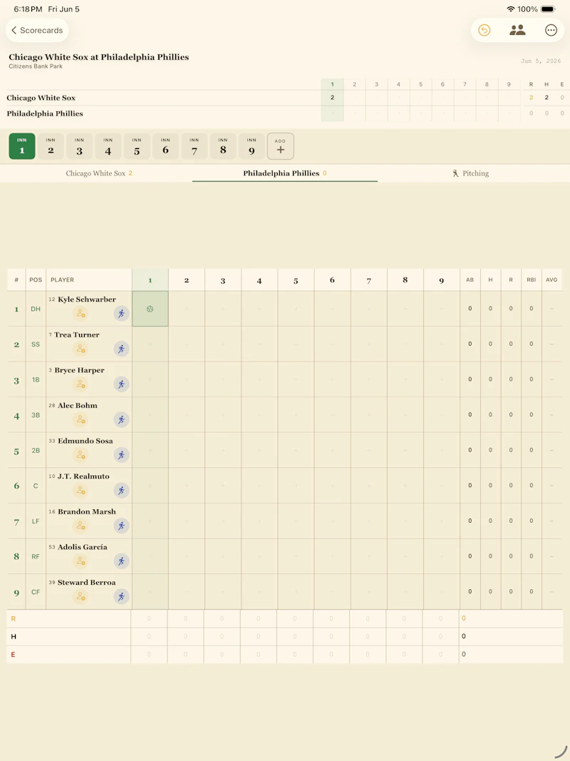
Task: Tap status bar clock 6:18 PM
Action: coord(28,9)
